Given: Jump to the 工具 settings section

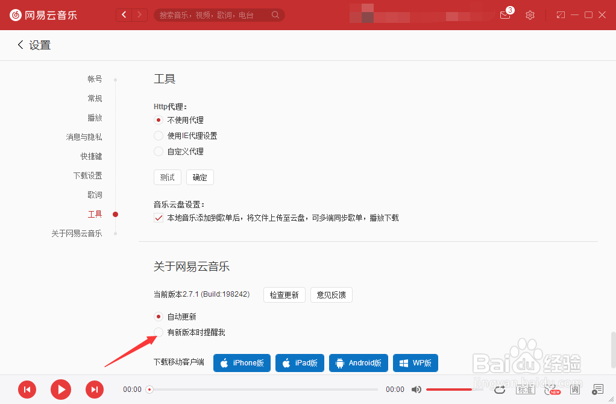Looking at the screenshot, I should (95, 214).
